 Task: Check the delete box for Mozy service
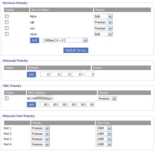[7, 16]
